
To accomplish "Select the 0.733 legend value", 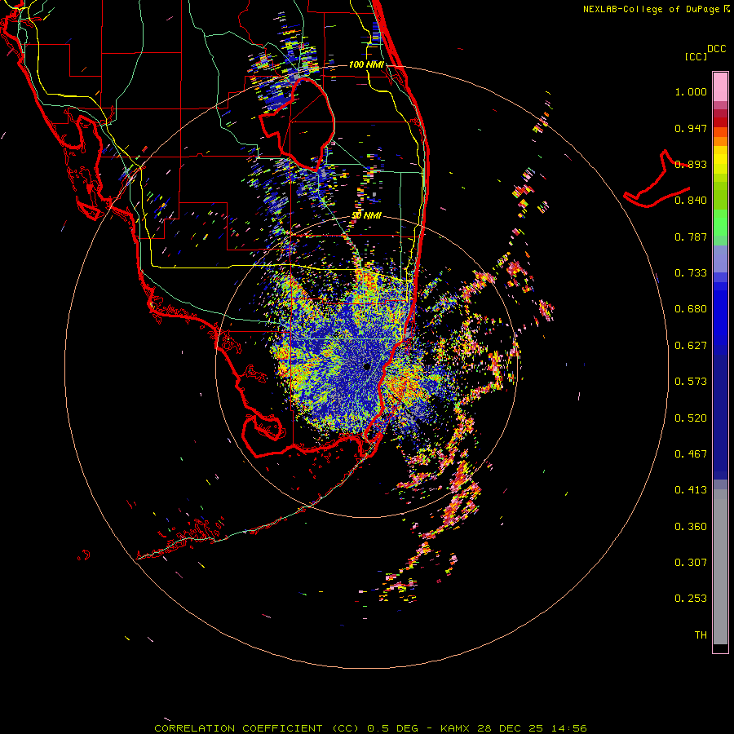I will click(x=691, y=273).
